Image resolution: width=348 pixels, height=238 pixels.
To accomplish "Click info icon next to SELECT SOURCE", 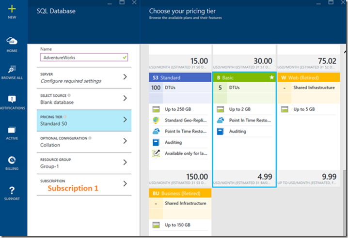I will tap(69, 95).
